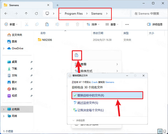The height and width of the screenshot is (134, 168).
Task: Open Music (音乐) in sidebar
Action: point(12,89)
